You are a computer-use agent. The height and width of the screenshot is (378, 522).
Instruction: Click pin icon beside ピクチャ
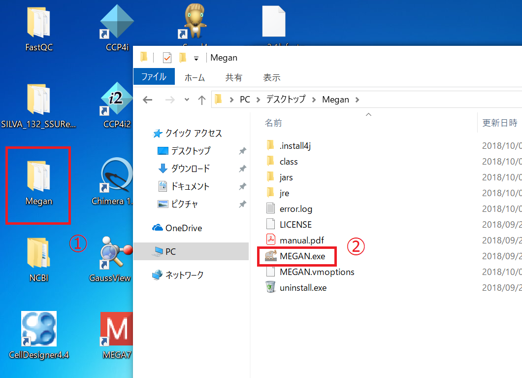(x=243, y=204)
